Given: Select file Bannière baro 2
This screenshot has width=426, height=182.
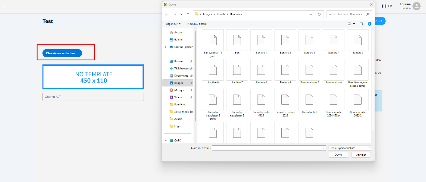Looking at the screenshot, I should (x=309, y=72).
